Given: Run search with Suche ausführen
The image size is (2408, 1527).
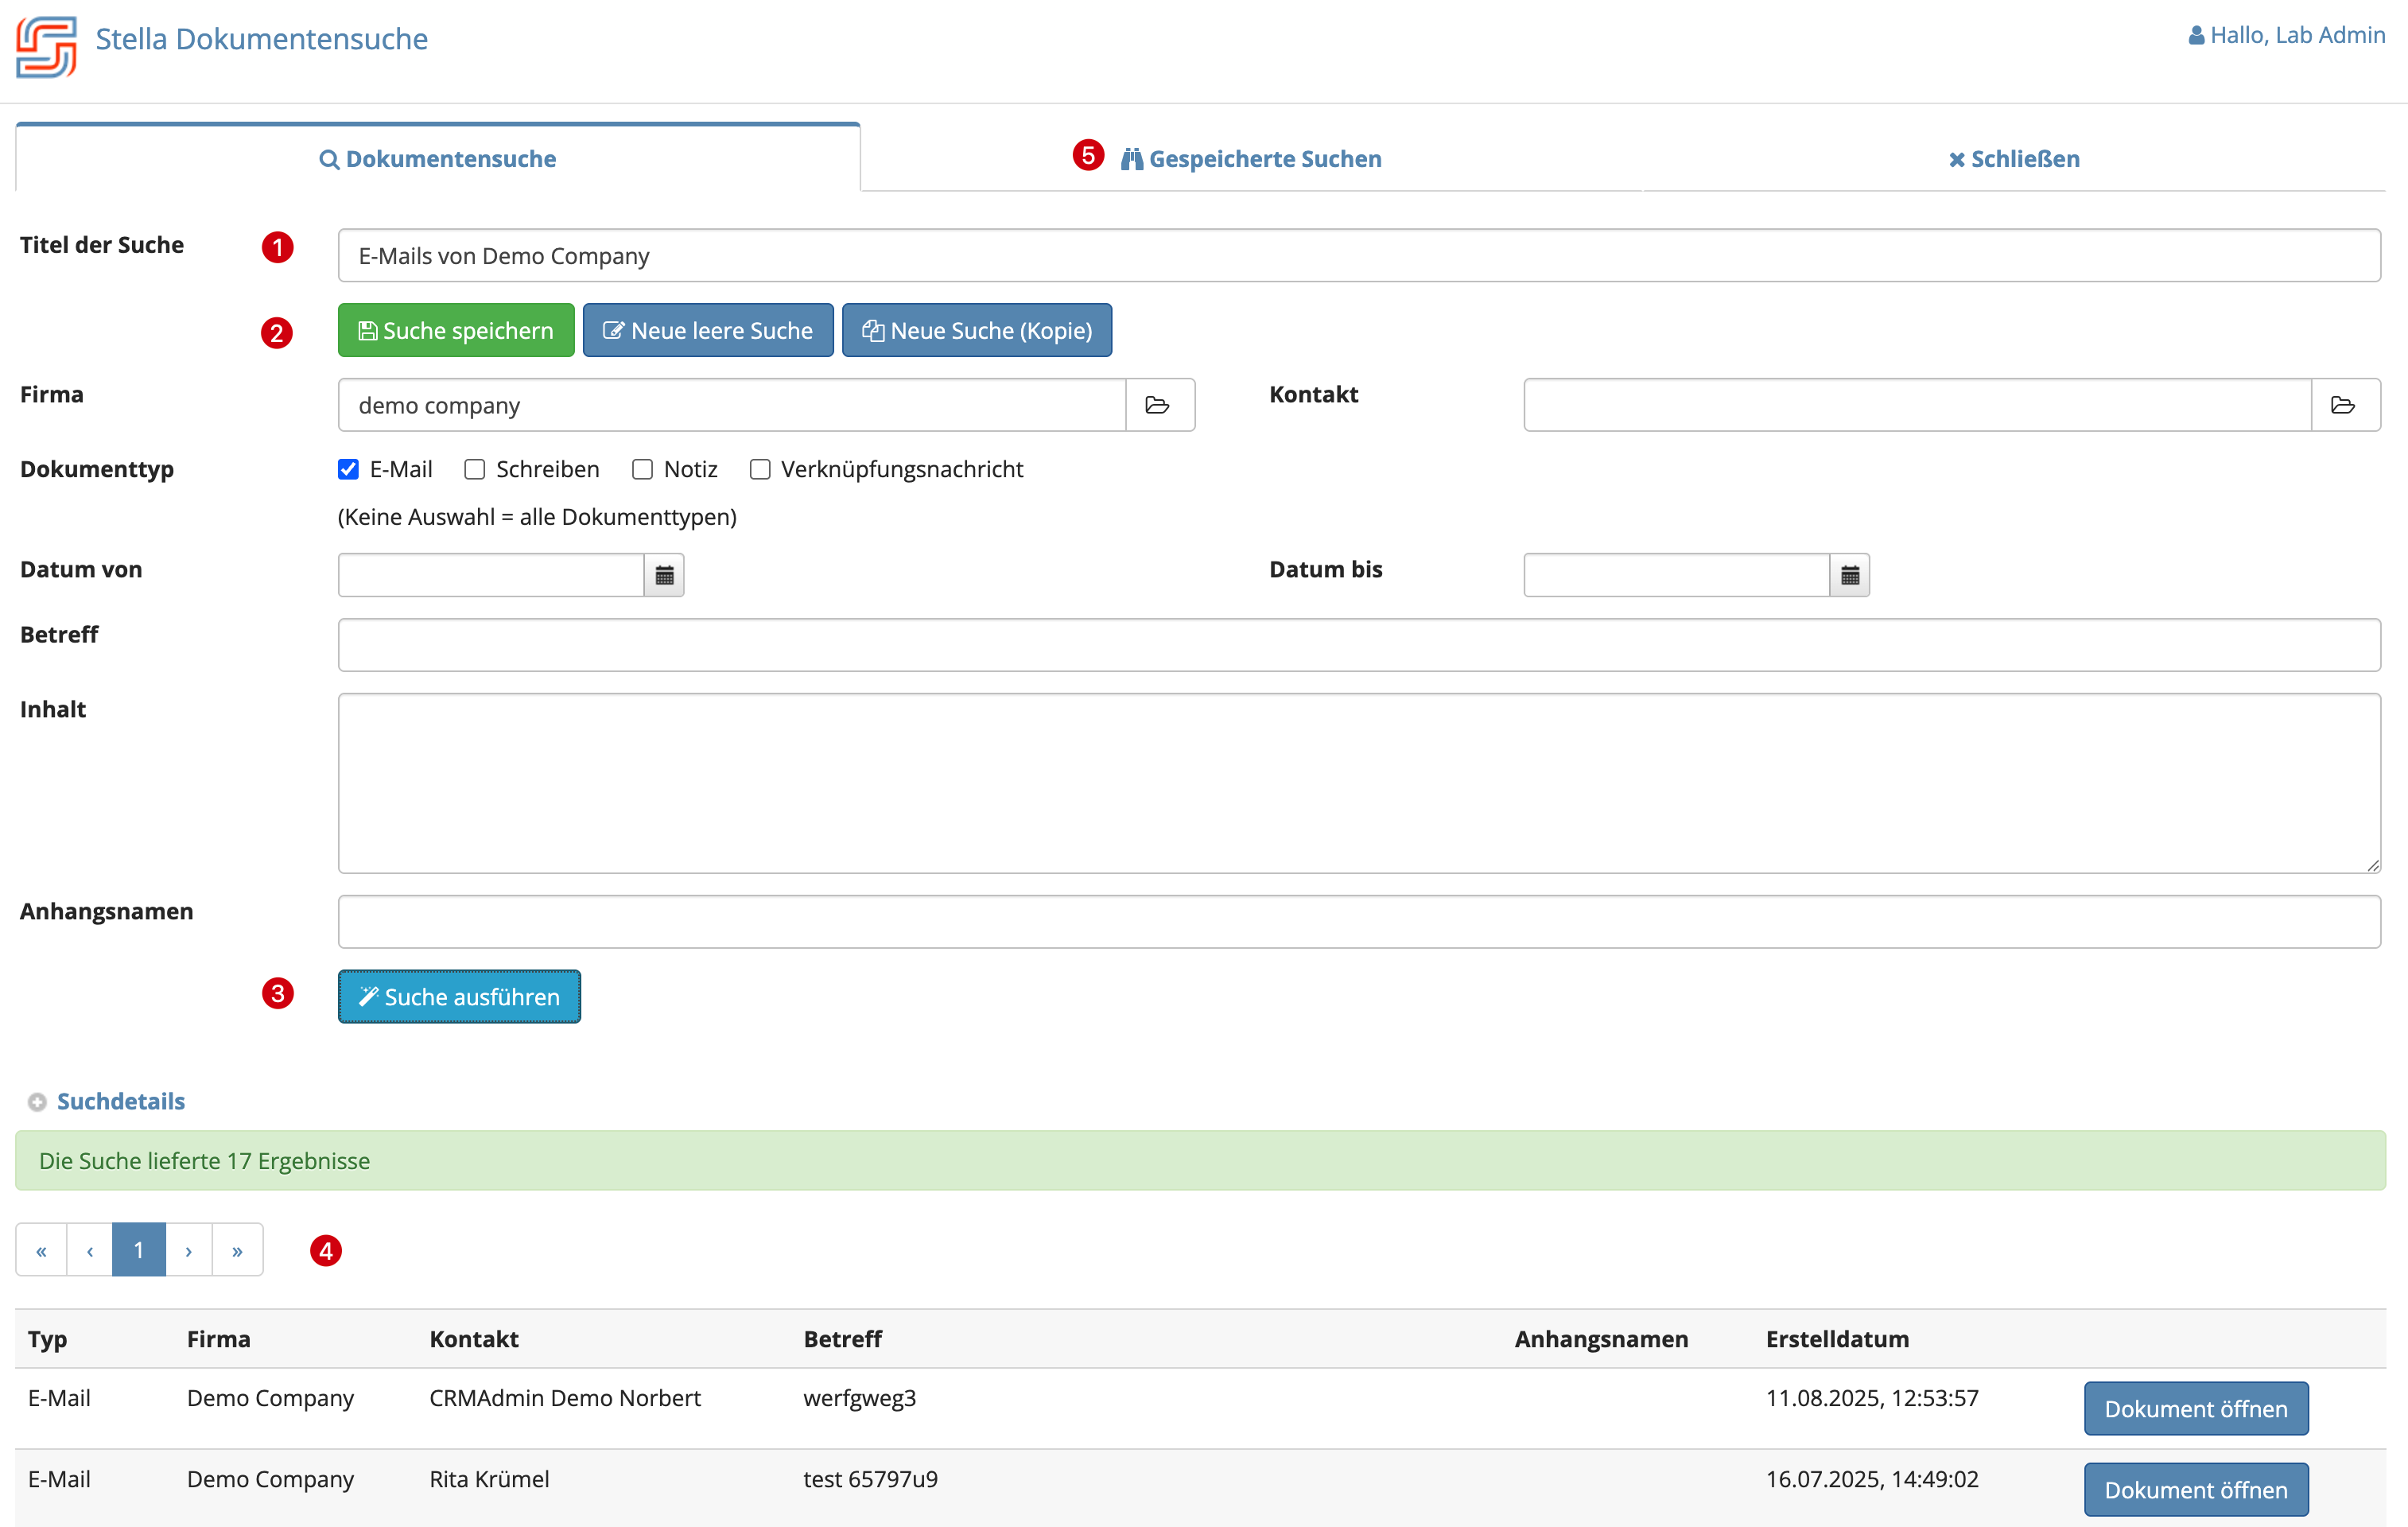Looking at the screenshot, I should [x=459, y=996].
